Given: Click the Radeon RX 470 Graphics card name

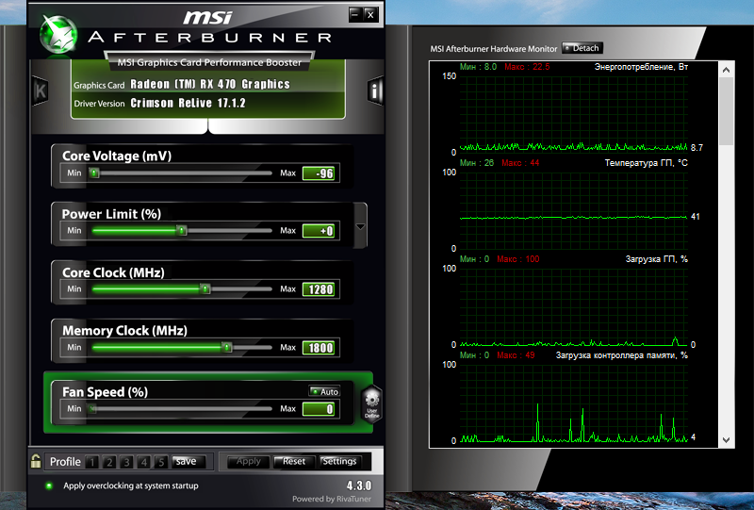Looking at the screenshot, I should 210,84.
